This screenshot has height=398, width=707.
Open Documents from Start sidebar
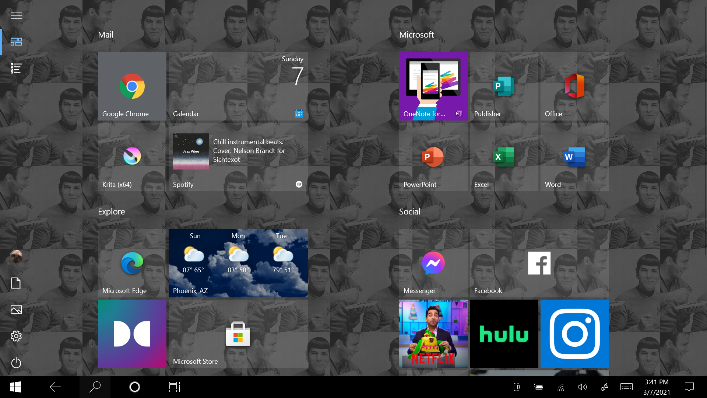(16, 283)
